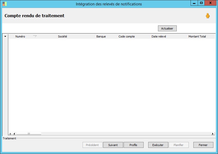The width and height of the screenshot is (218, 154).
Task: Sort by the Code compte column header
Action: [127, 36]
